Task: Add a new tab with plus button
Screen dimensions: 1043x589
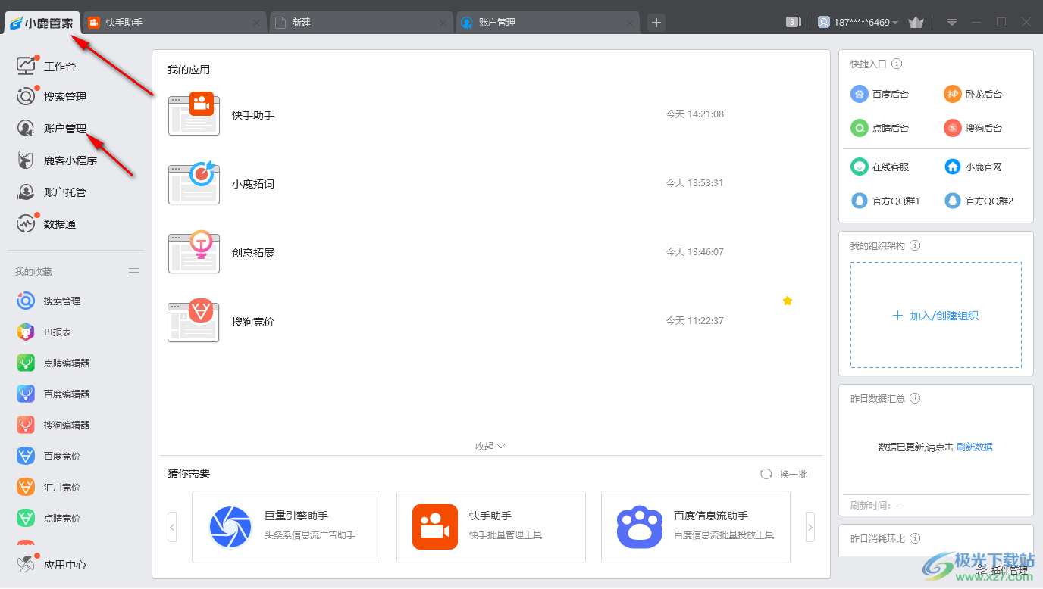Action: [656, 23]
